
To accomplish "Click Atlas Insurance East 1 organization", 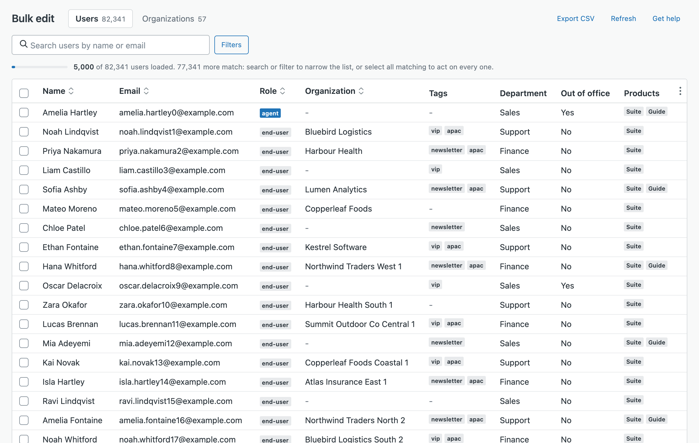I will click(346, 382).
